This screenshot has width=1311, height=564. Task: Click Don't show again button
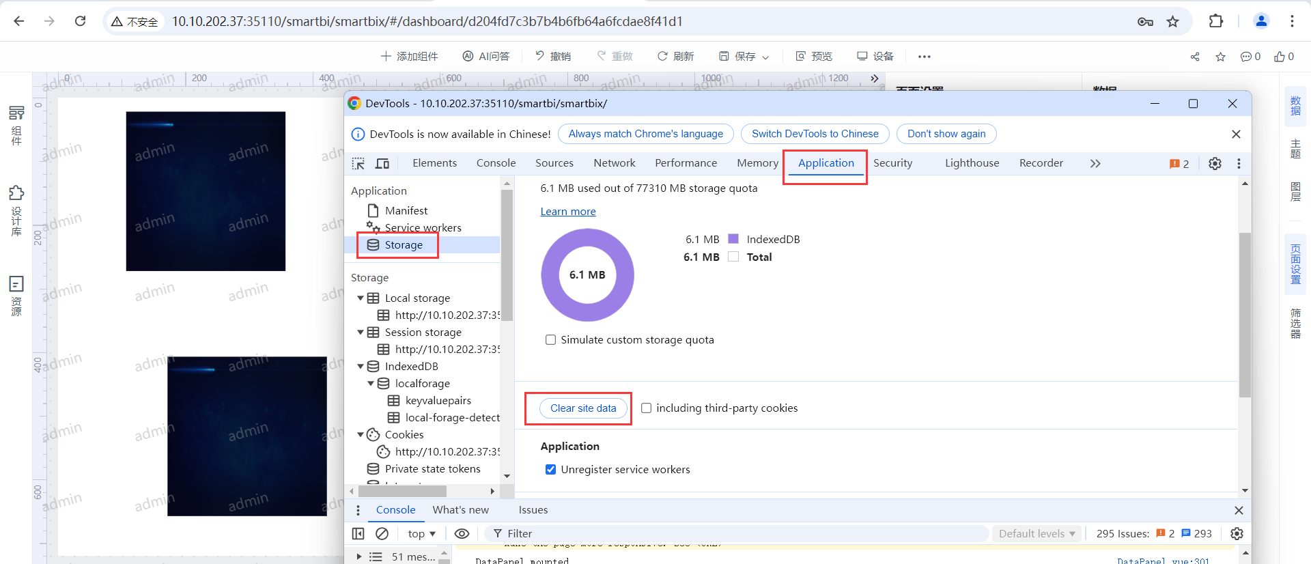(x=946, y=134)
